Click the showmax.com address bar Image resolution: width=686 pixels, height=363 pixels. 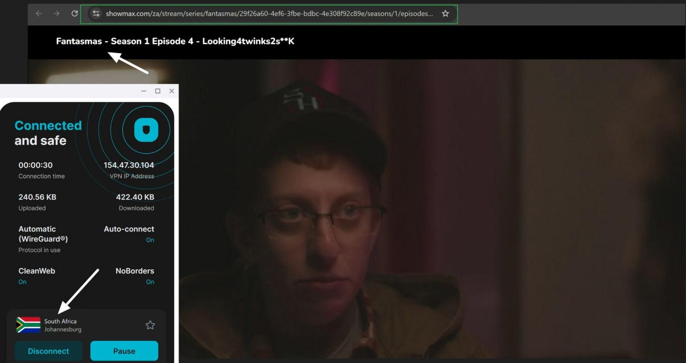pos(269,14)
